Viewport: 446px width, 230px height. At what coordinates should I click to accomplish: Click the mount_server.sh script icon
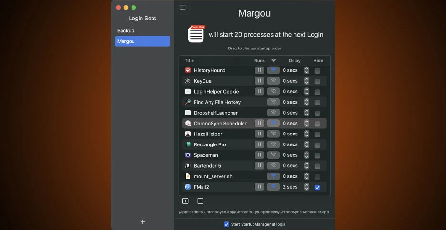188,176
